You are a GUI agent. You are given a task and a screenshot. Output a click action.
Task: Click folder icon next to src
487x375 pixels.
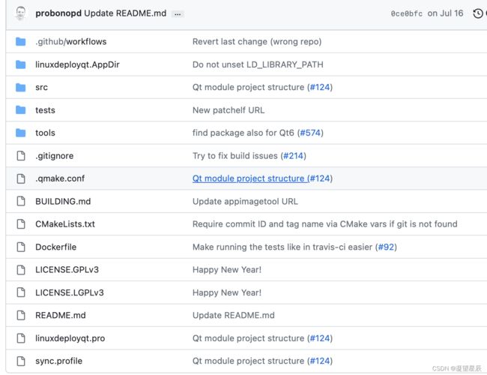[x=21, y=87]
